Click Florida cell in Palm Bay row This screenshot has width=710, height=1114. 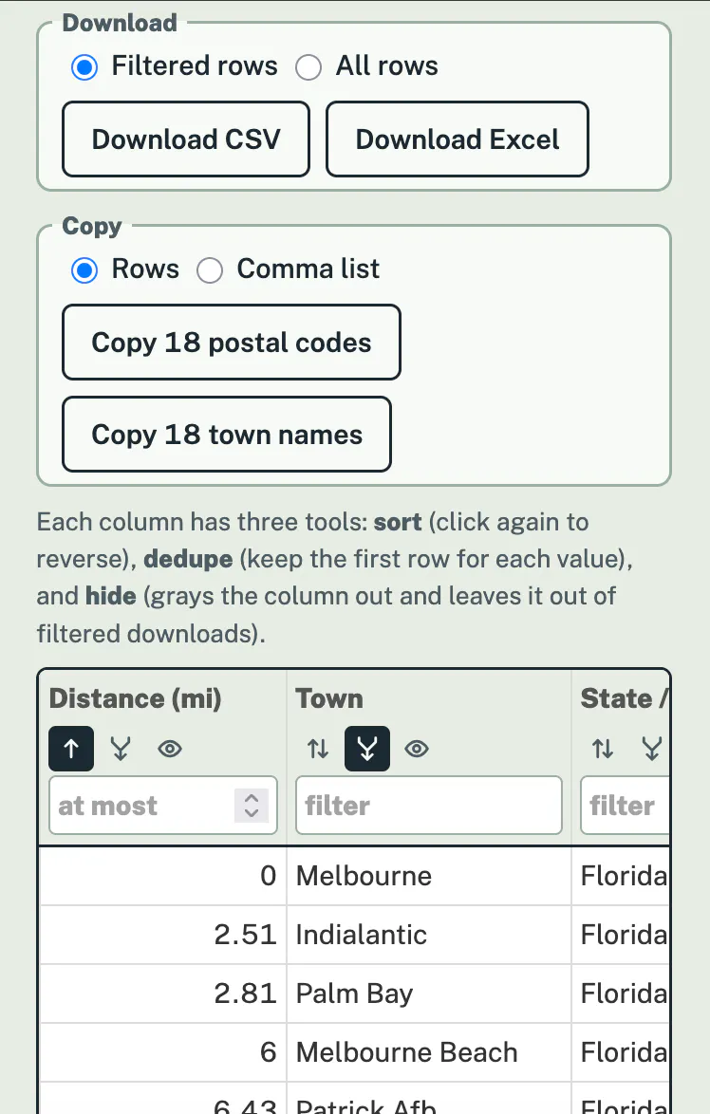pos(621,993)
